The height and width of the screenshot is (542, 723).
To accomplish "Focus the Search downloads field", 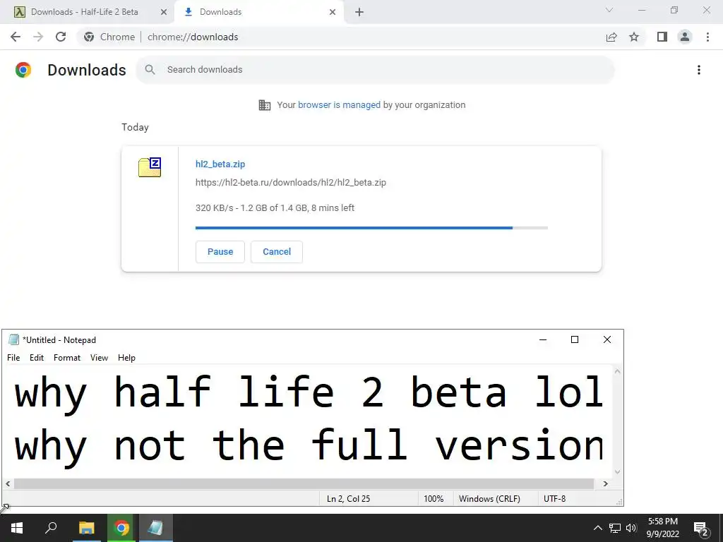I will pos(375,70).
